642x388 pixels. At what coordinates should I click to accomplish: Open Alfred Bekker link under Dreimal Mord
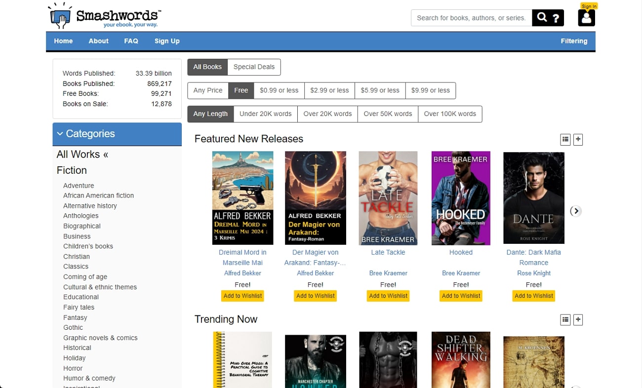(x=242, y=273)
